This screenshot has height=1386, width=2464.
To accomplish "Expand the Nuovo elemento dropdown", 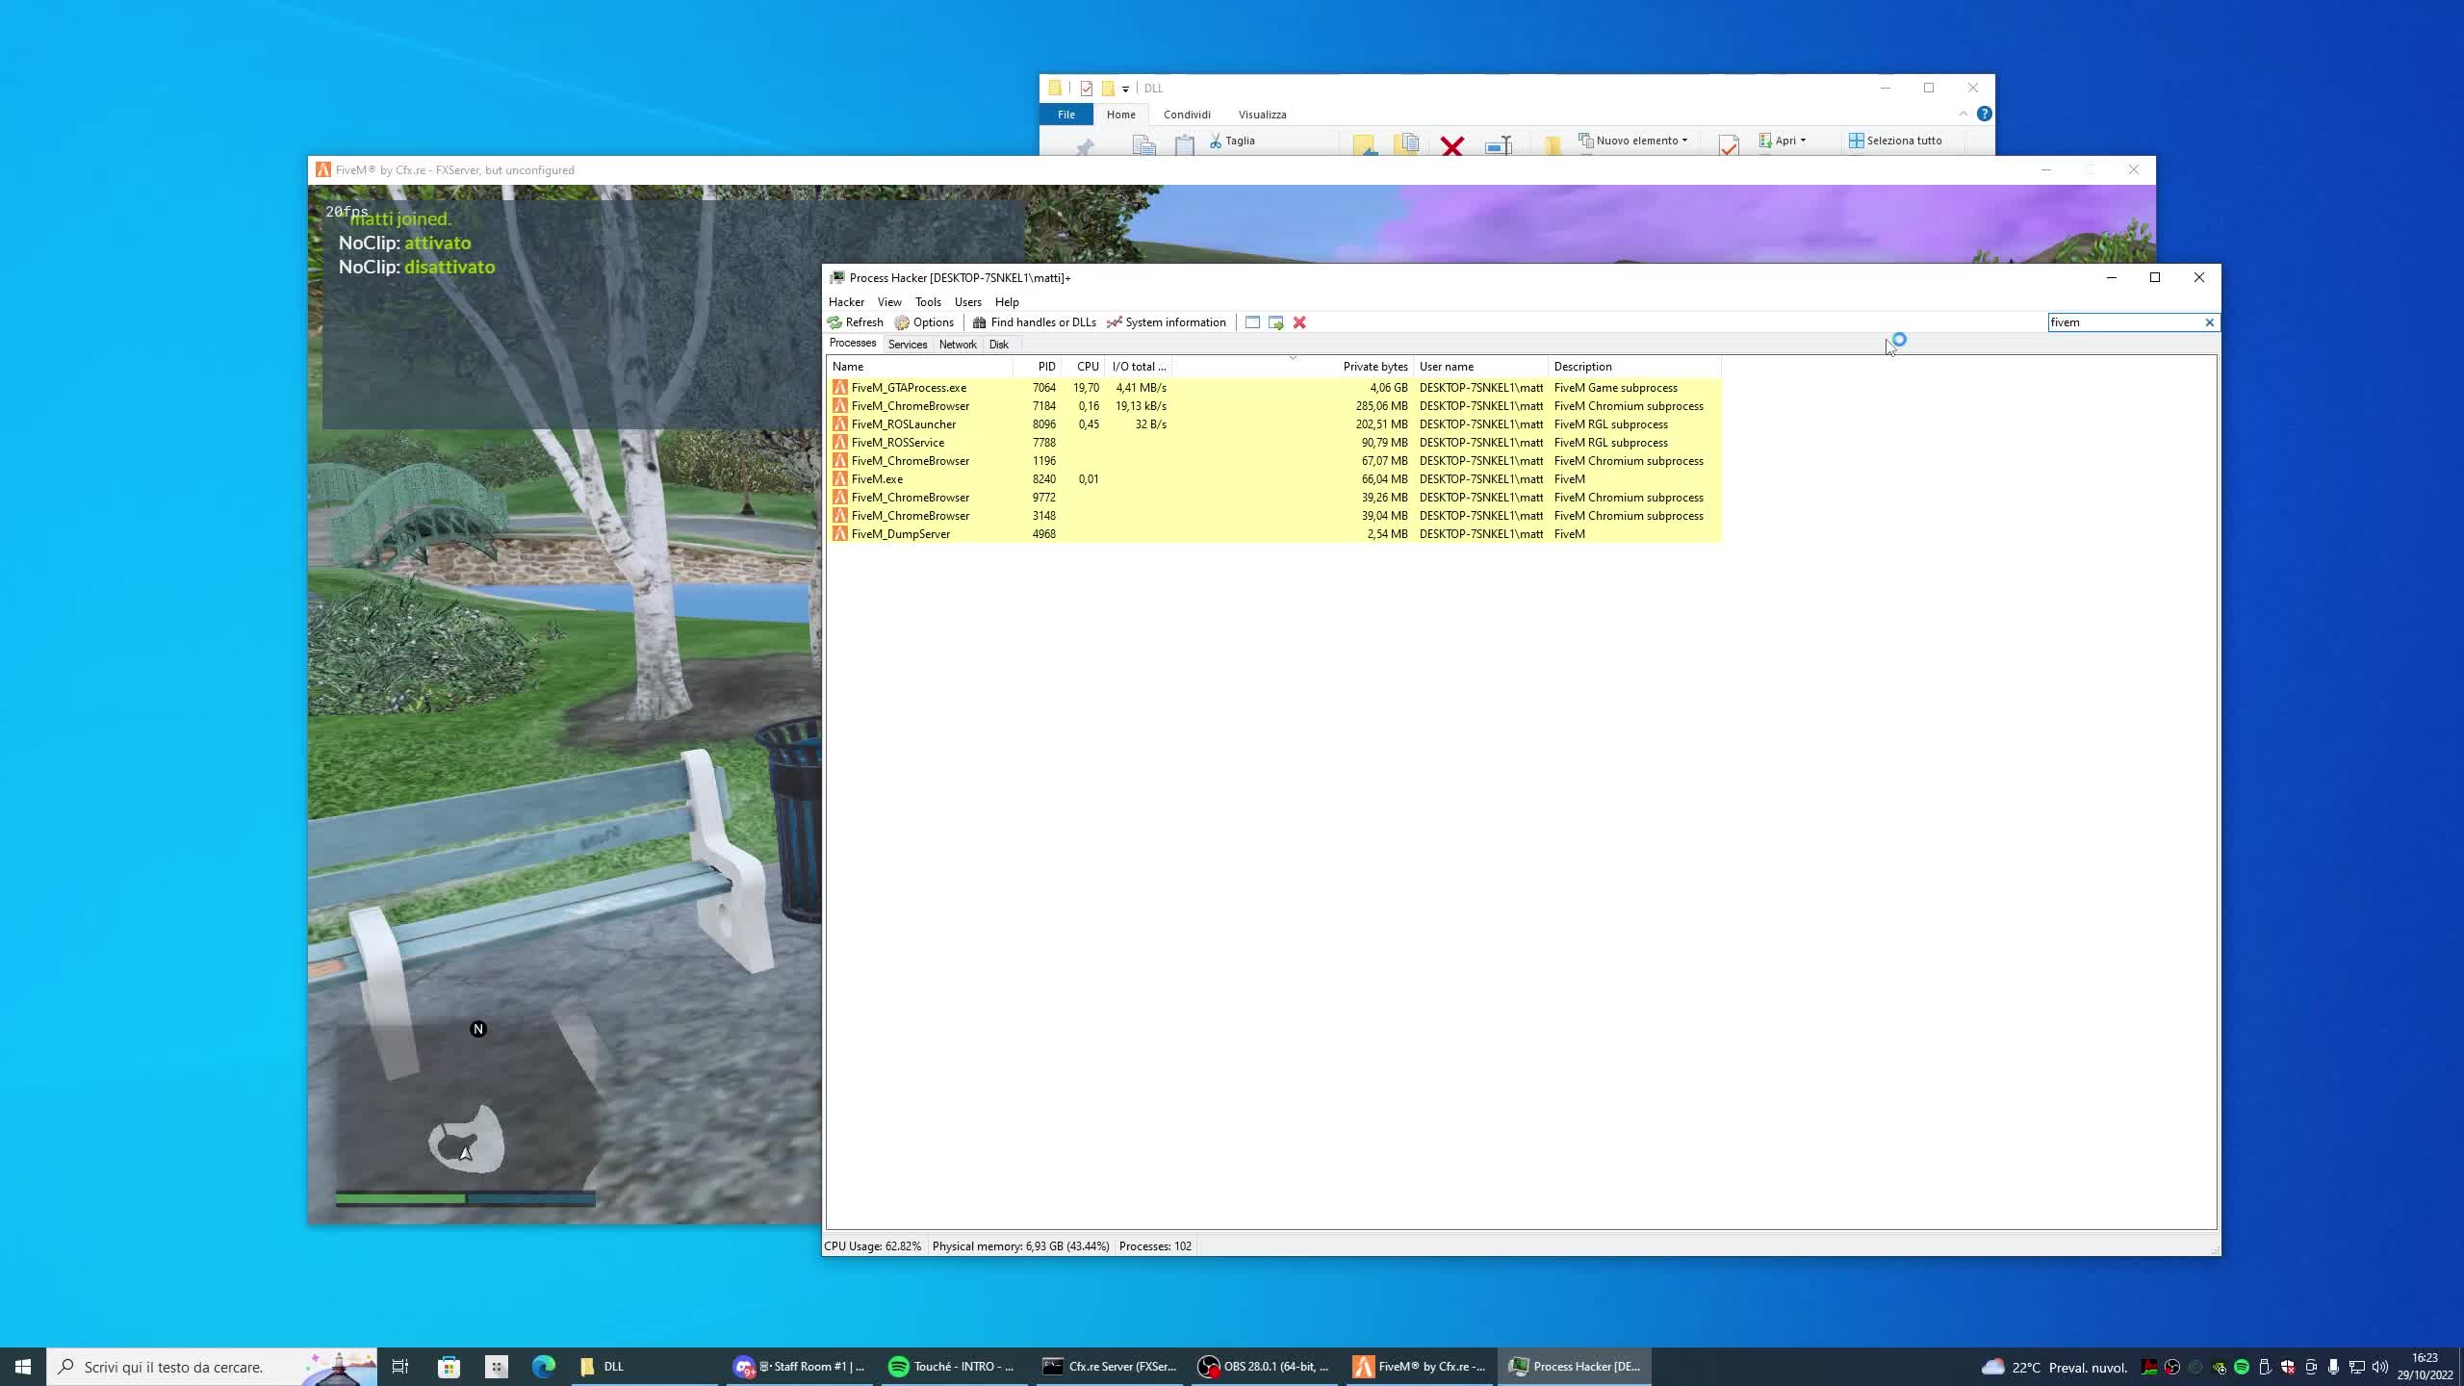I will click(x=1684, y=141).
